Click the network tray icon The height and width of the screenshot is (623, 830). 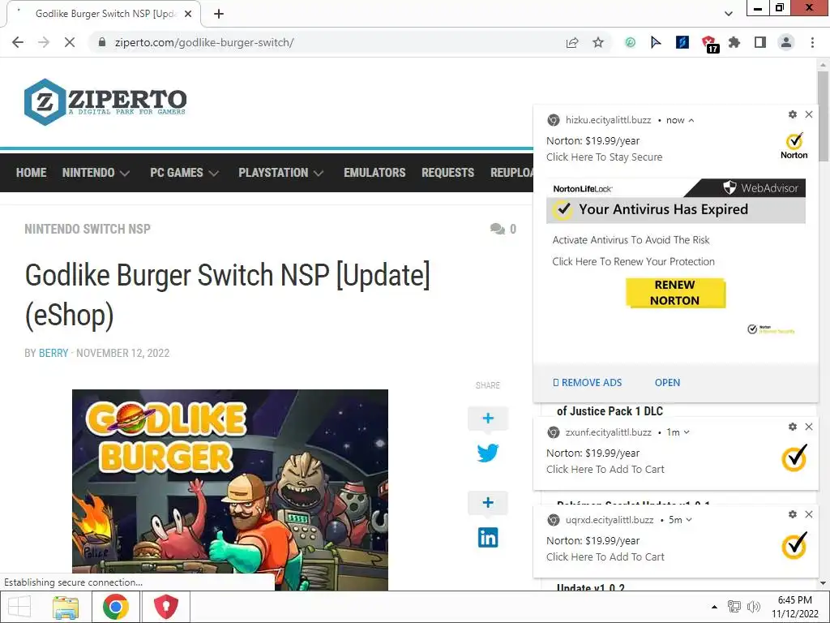pos(734,607)
